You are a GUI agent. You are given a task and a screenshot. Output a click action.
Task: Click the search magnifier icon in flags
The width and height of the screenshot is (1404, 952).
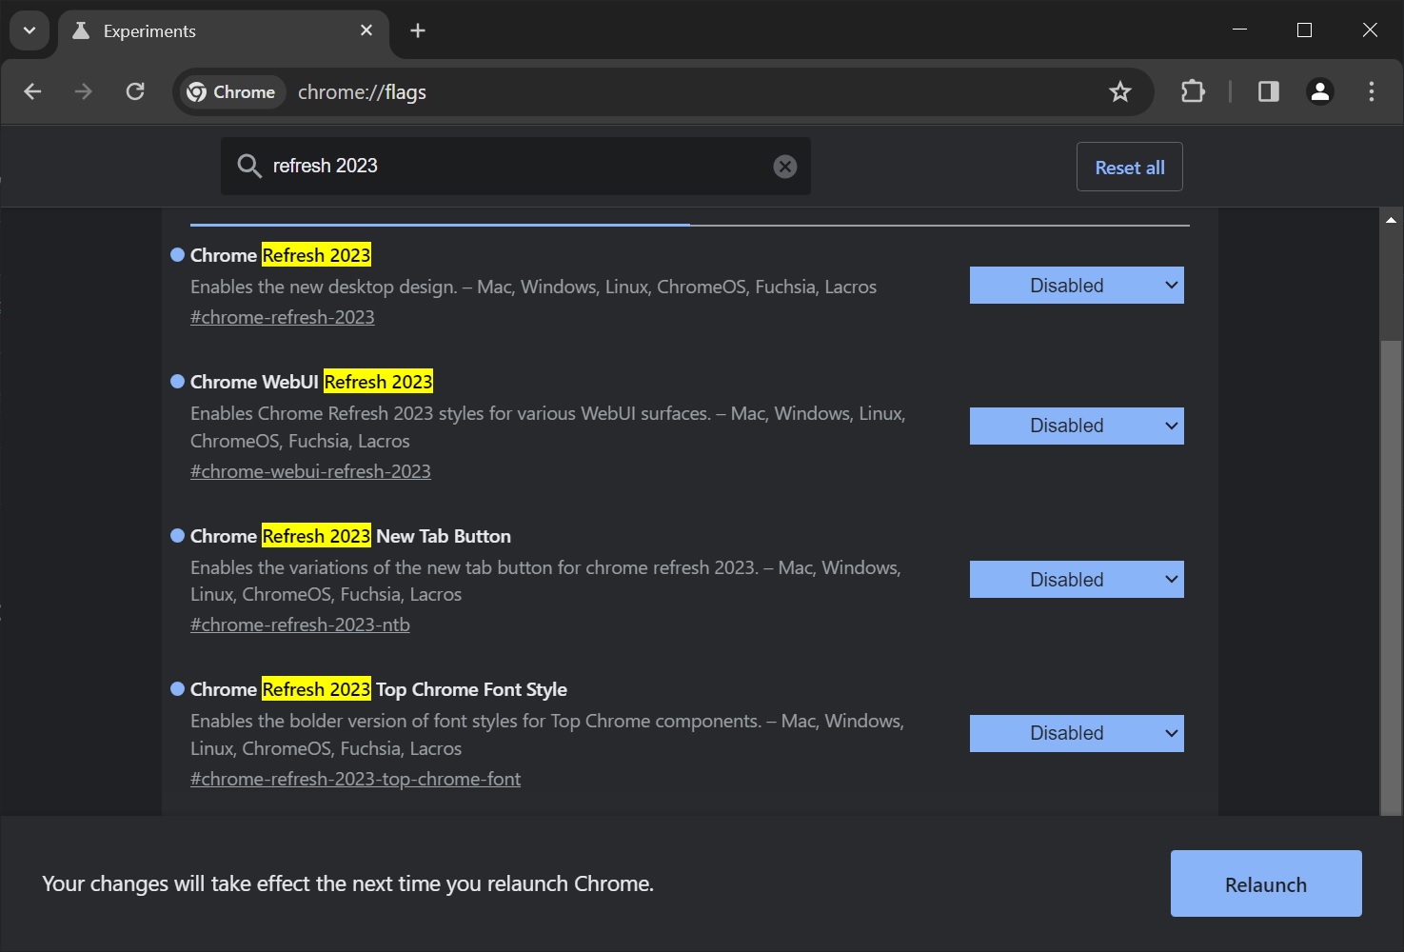(249, 167)
